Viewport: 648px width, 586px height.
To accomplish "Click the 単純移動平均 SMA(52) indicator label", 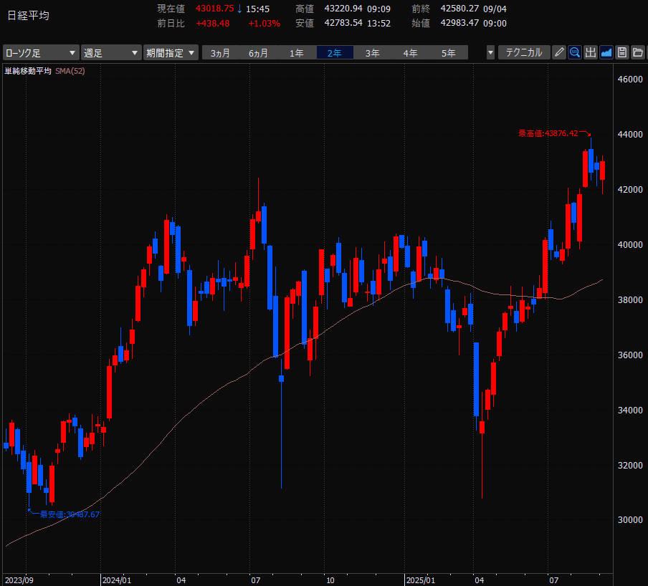I will pos(44,71).
